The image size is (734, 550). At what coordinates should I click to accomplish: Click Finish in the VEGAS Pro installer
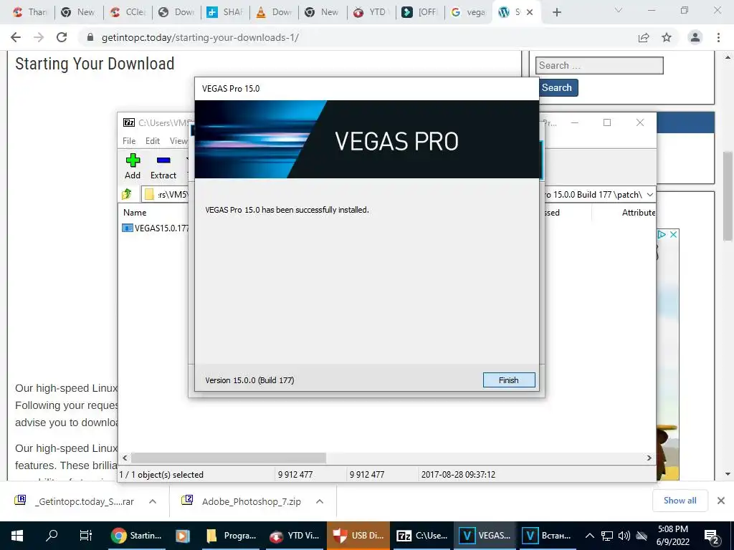click(509, 380)
